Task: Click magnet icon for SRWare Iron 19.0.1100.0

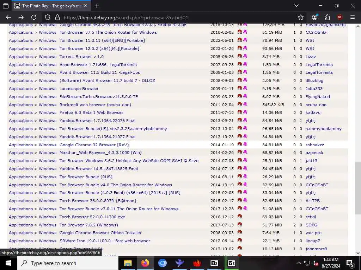Action: (240, 240)
